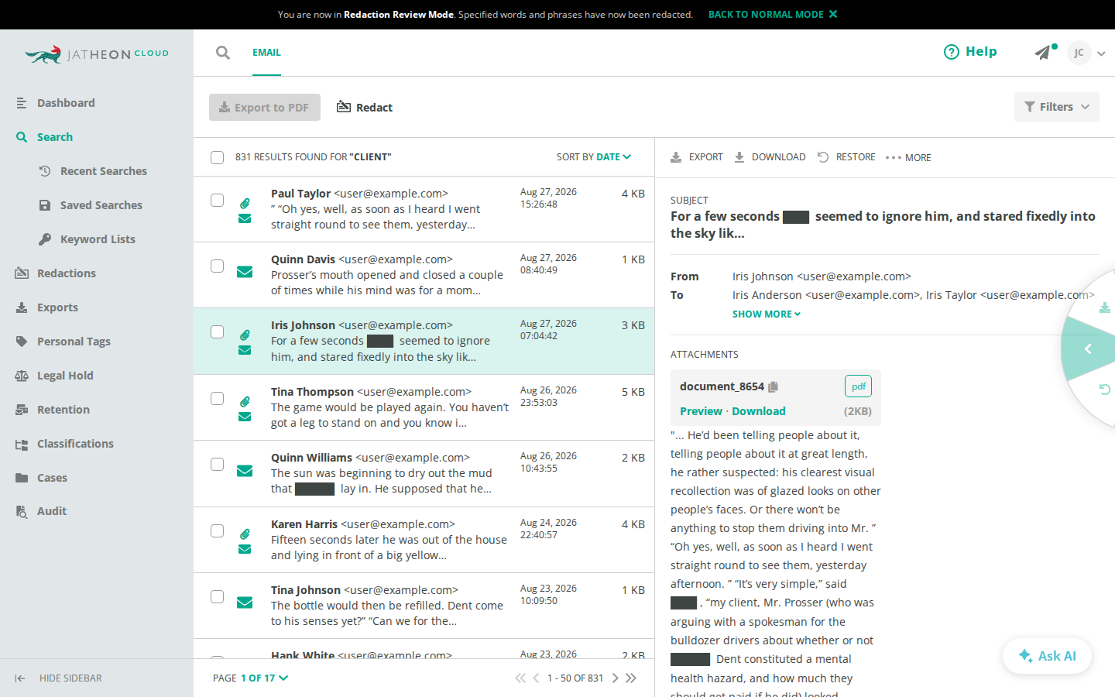Click envelope icon on Quinn Davis email

coord(245,272)
